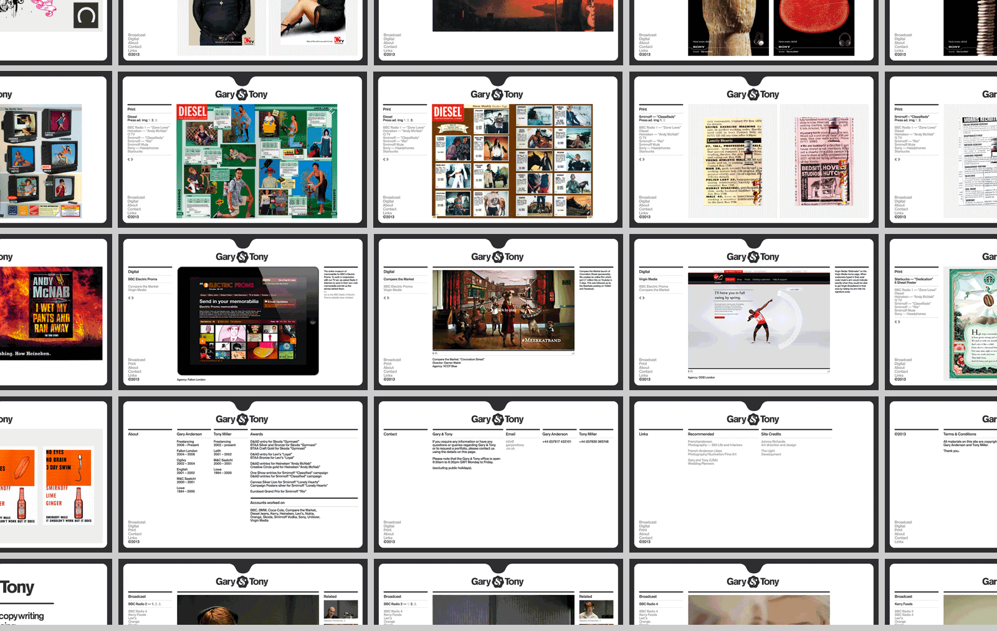Click Gary & Tony logo on BBC Radio 4 card
Viewport: 997px width, 631px height.
coord(753,582)
